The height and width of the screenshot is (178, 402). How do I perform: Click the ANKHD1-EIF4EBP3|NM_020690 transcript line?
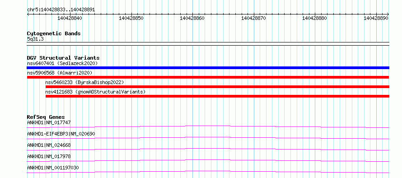(208, 138)
